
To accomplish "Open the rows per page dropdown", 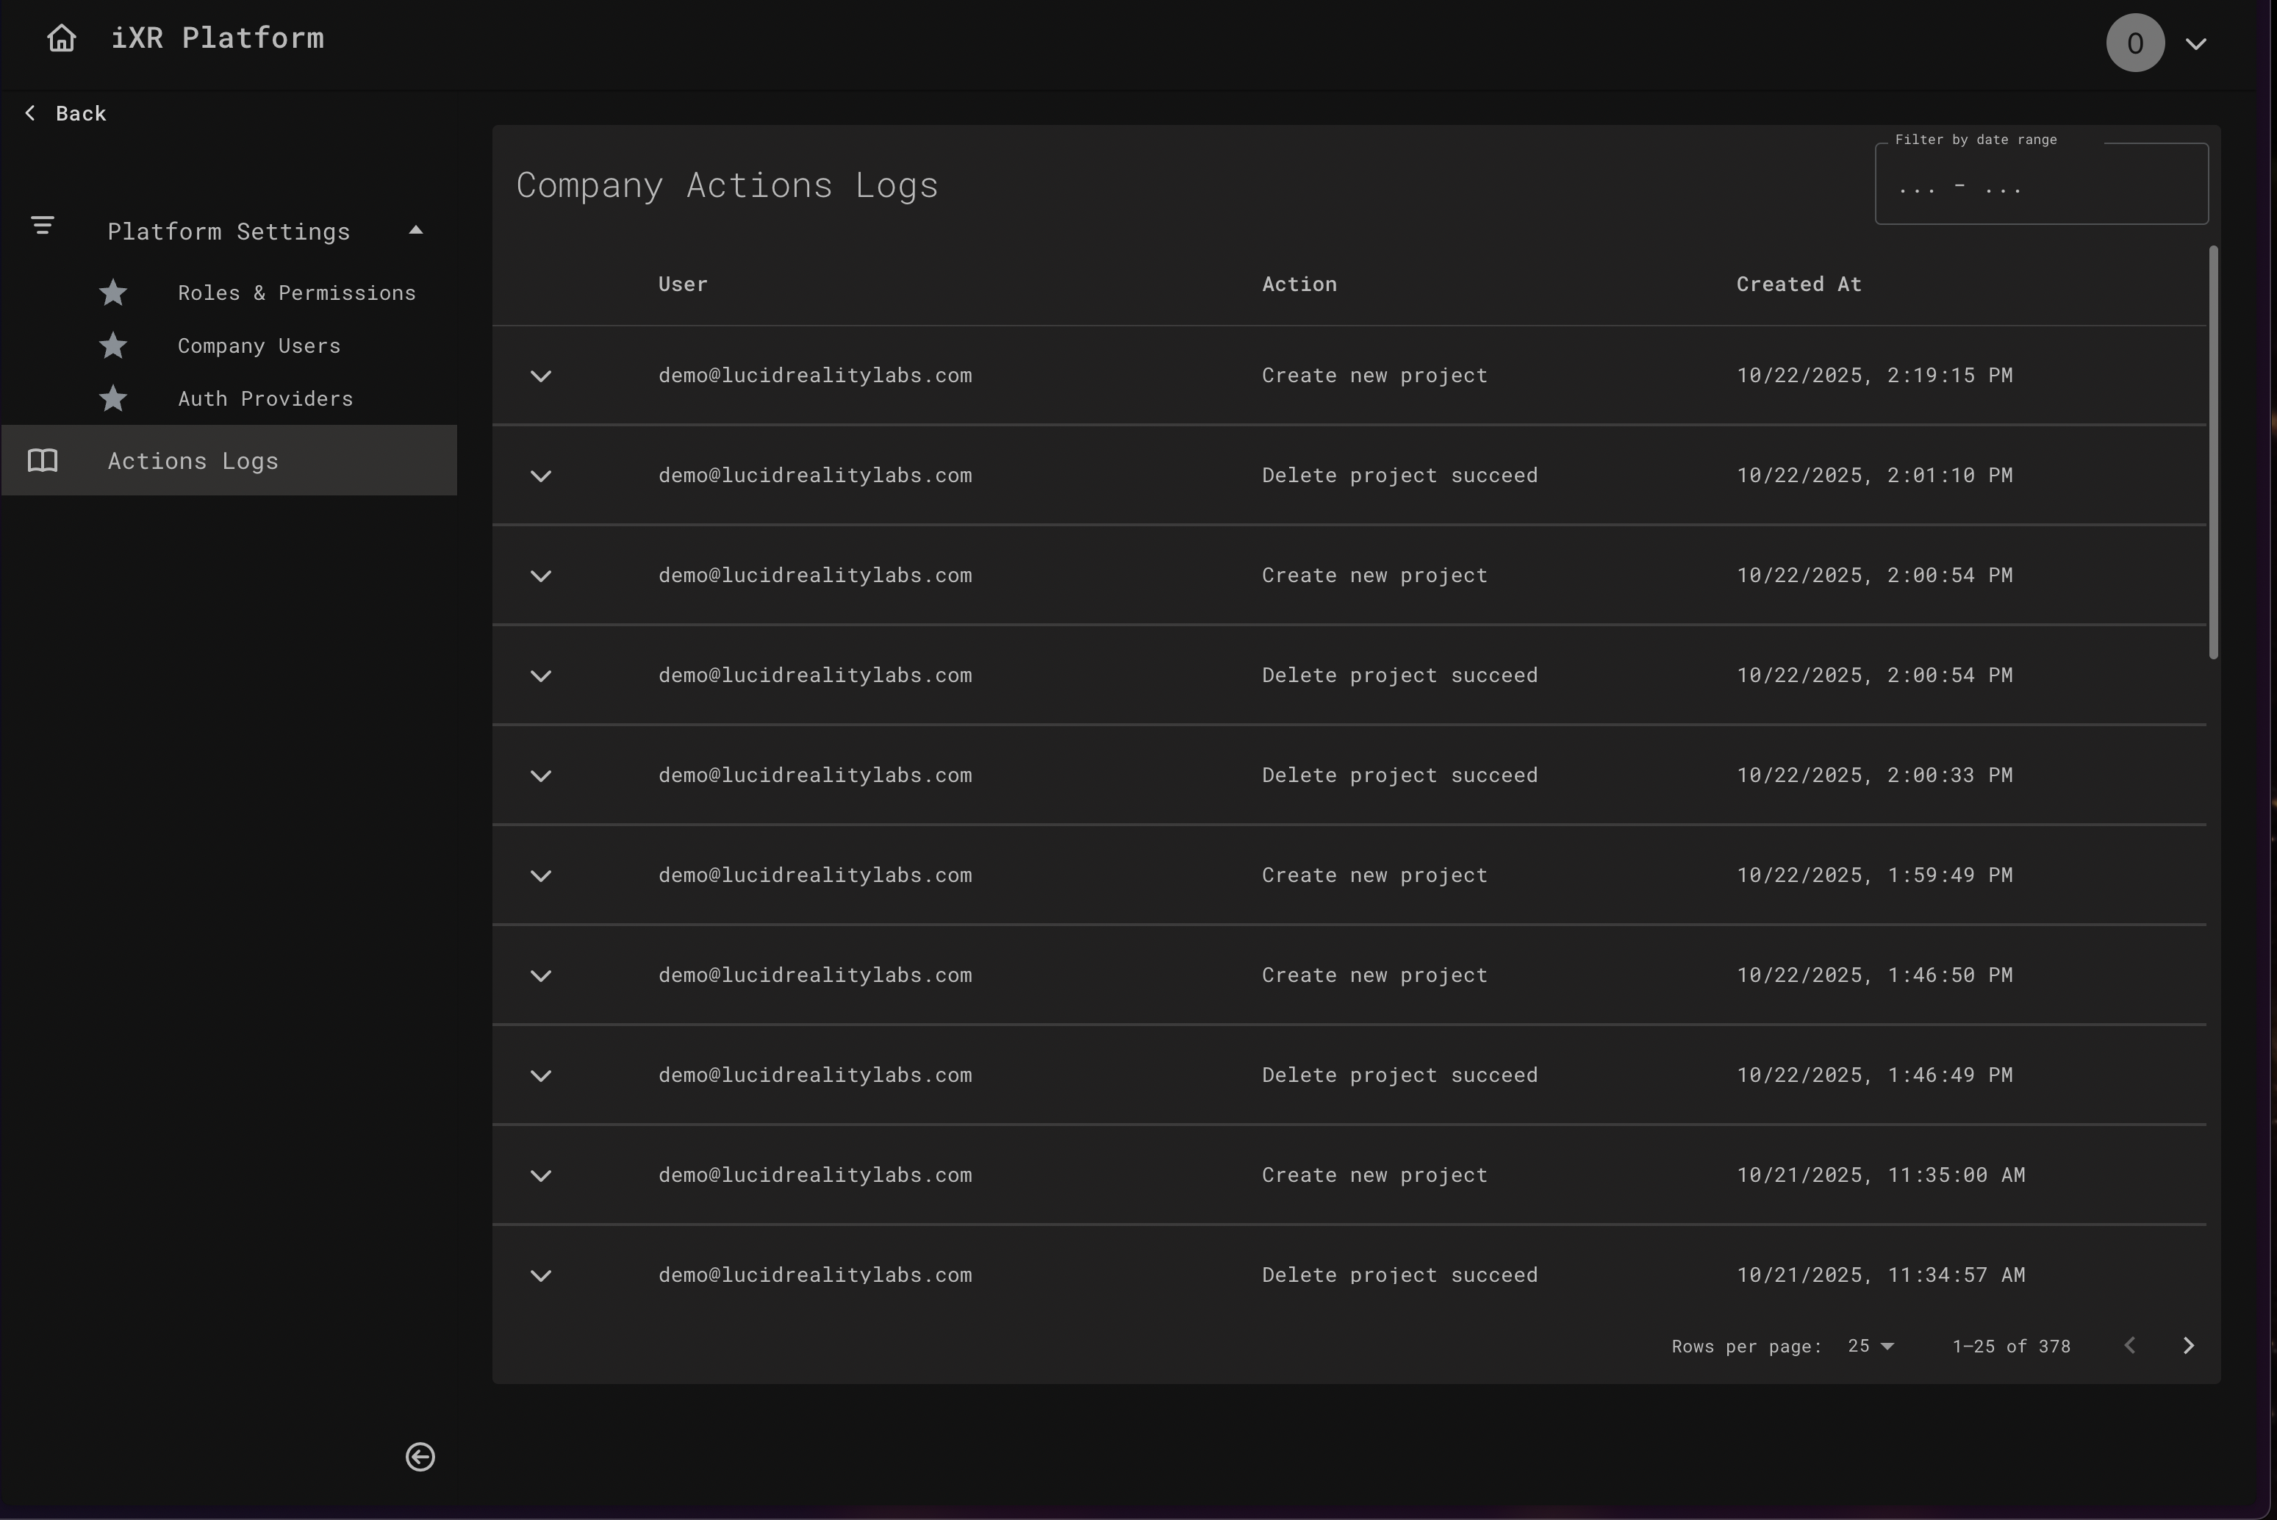I will (1870, 1346).
